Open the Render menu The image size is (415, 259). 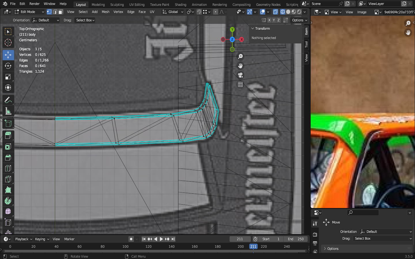click(x=35, y=4)
